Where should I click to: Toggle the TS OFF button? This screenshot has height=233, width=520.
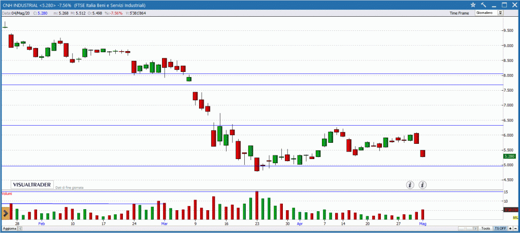coord(500,228)
